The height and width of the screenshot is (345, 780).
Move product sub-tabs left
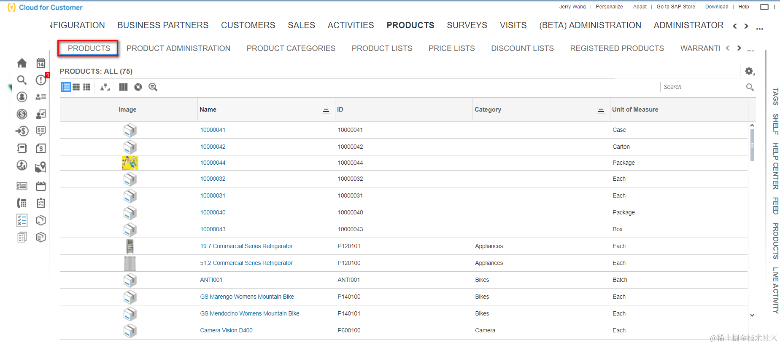tap(728, 48)
